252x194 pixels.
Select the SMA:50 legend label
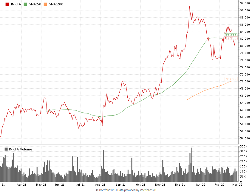[35, 4]
